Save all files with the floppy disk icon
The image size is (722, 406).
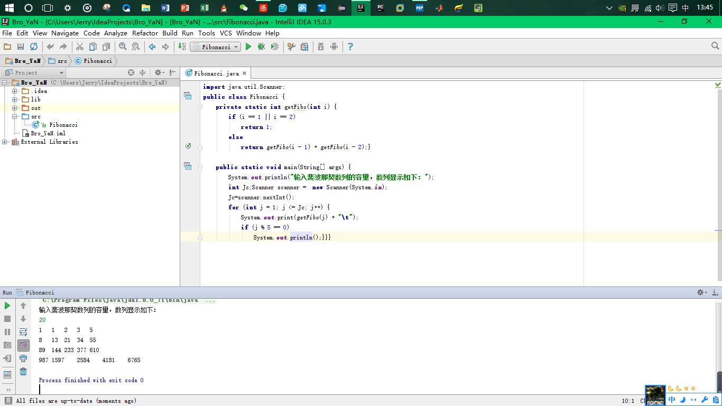[x=21, y=47]
